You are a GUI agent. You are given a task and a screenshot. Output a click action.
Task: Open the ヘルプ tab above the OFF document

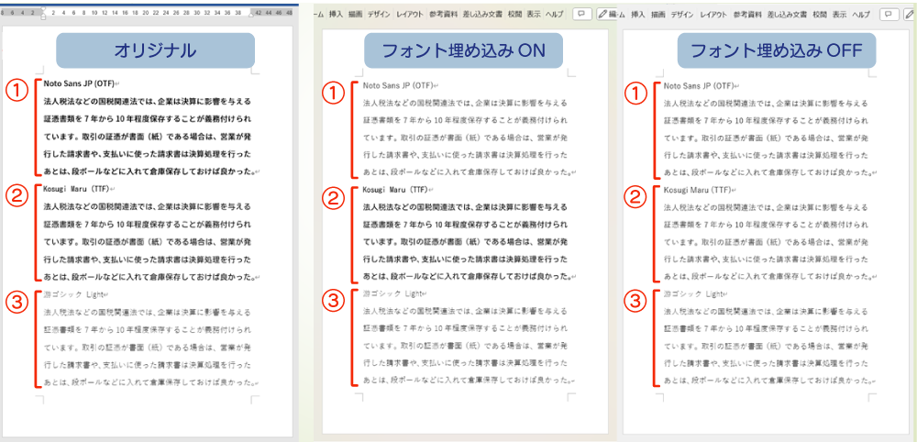pyautogui.click(x=861, y=15)
